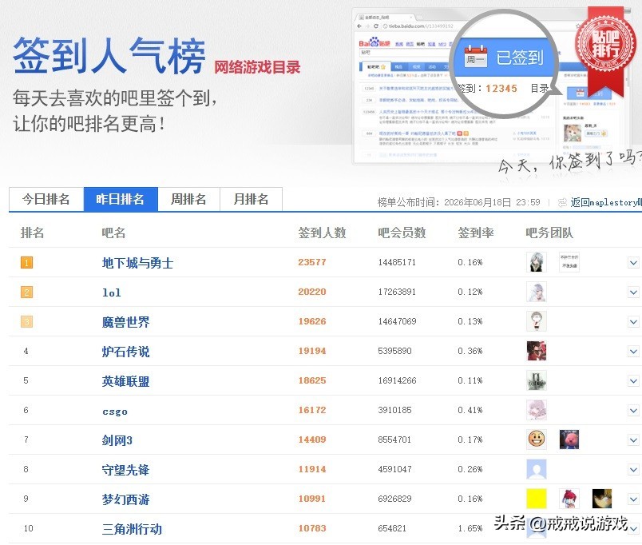The image size is (642, 545).
Task: Click the moderator avatar in csgo row
Action: [537, 410]
